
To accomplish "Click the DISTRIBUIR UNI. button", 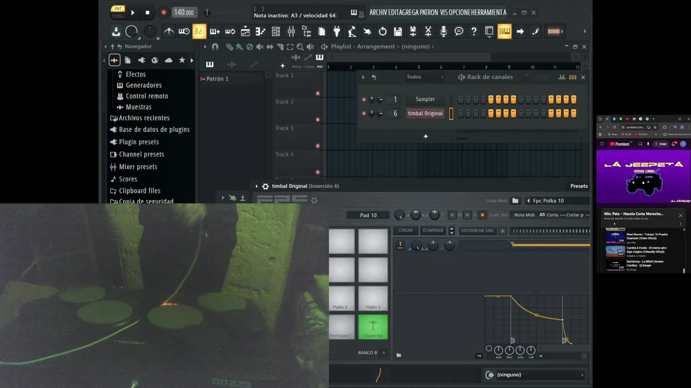I will click(477, 231).
